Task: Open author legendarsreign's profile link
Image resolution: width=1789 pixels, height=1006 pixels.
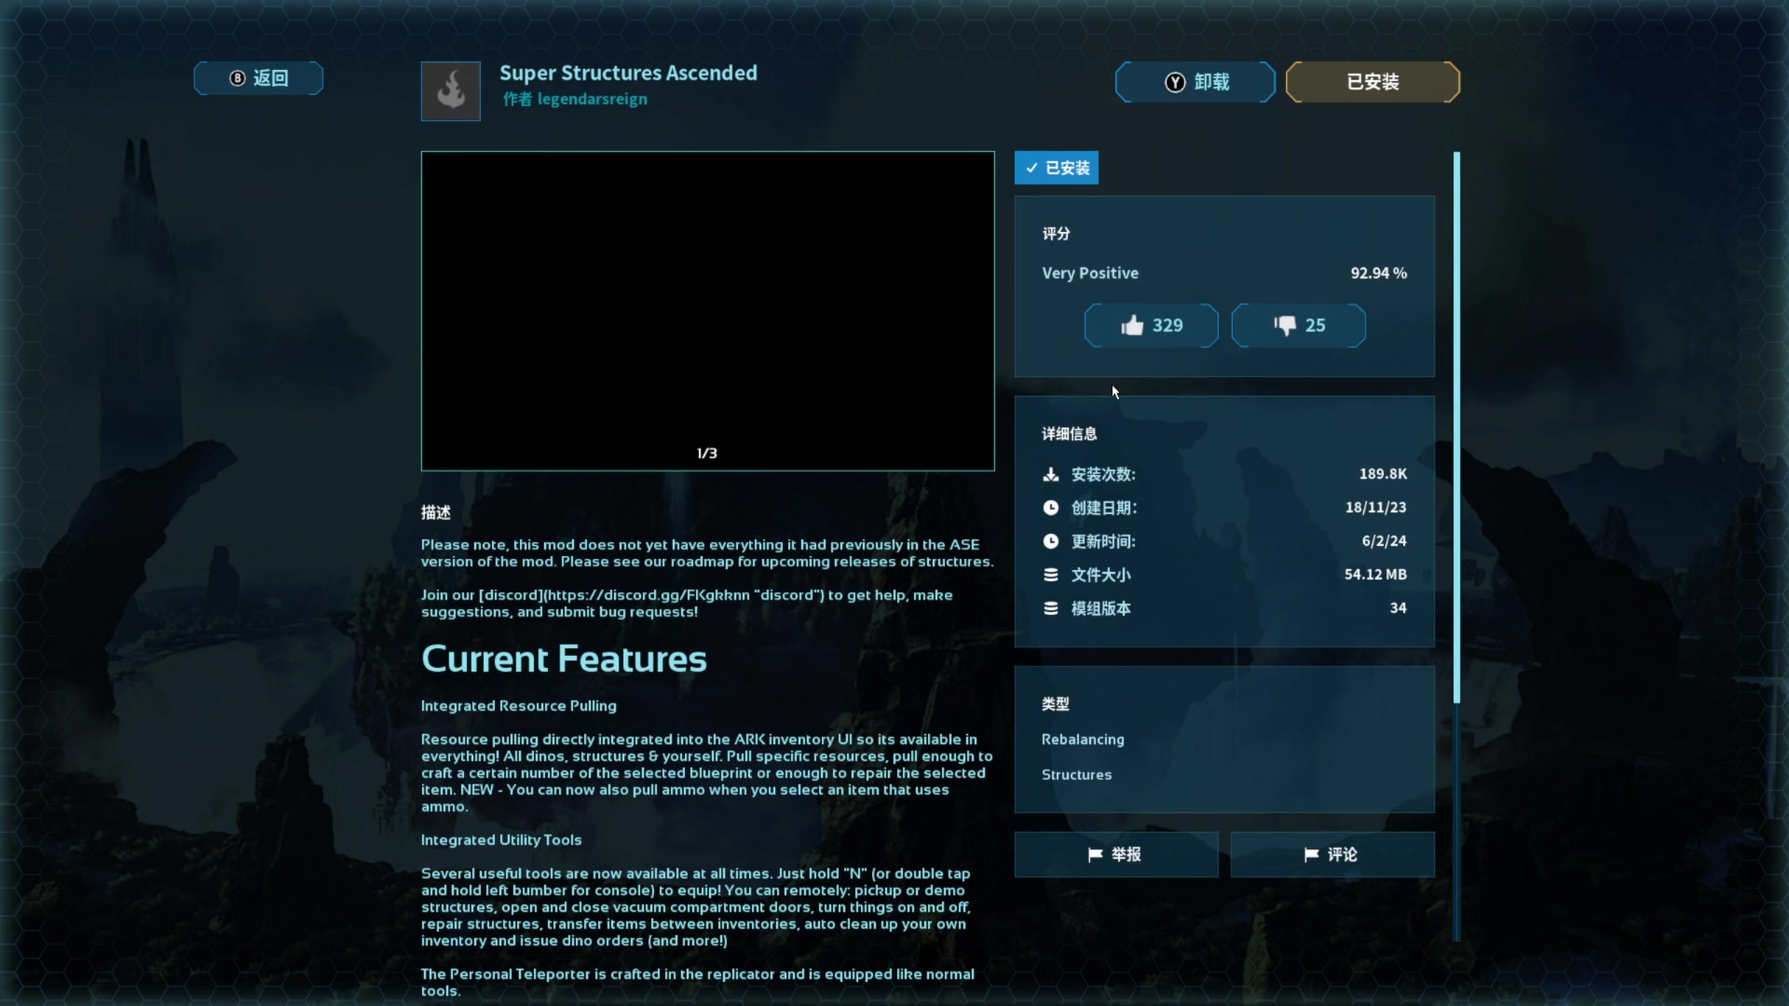Action: [x=592, y=99]
